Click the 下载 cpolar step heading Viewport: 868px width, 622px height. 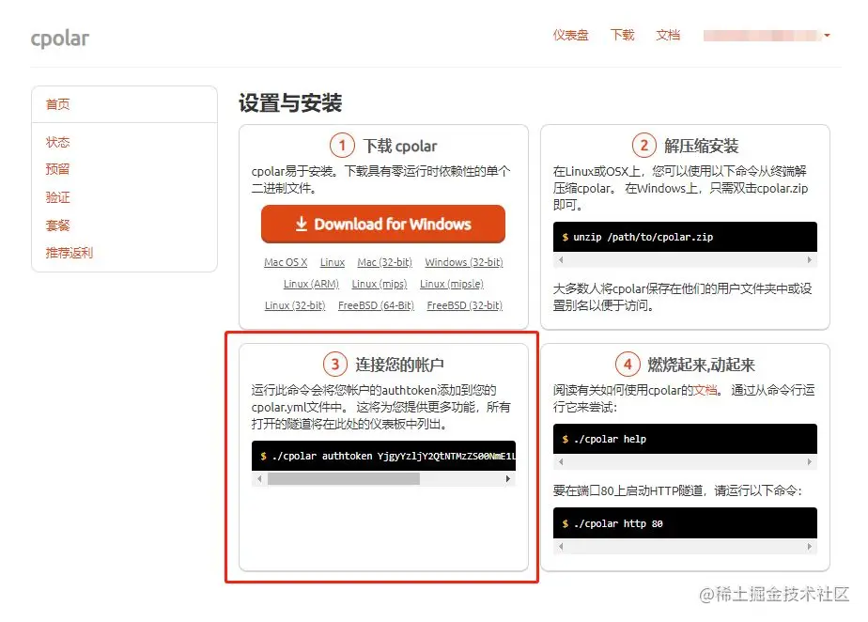click(x=399, y=147)
